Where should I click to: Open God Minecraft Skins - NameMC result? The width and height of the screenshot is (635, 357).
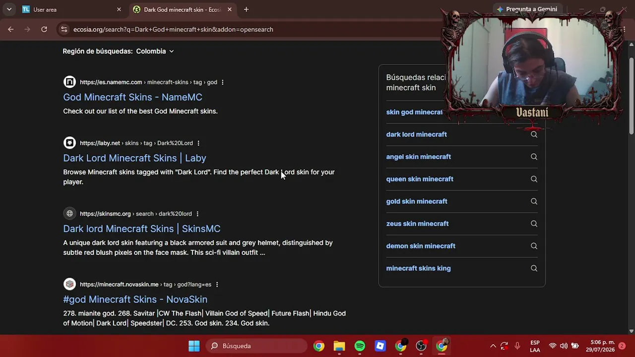132,97
